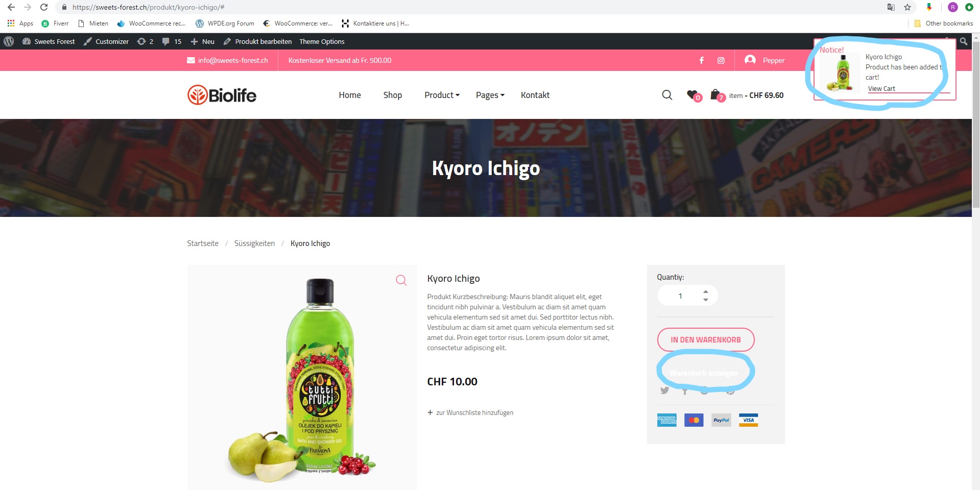
Task: Open the Shop menu item
Action: tap(392, 95)
